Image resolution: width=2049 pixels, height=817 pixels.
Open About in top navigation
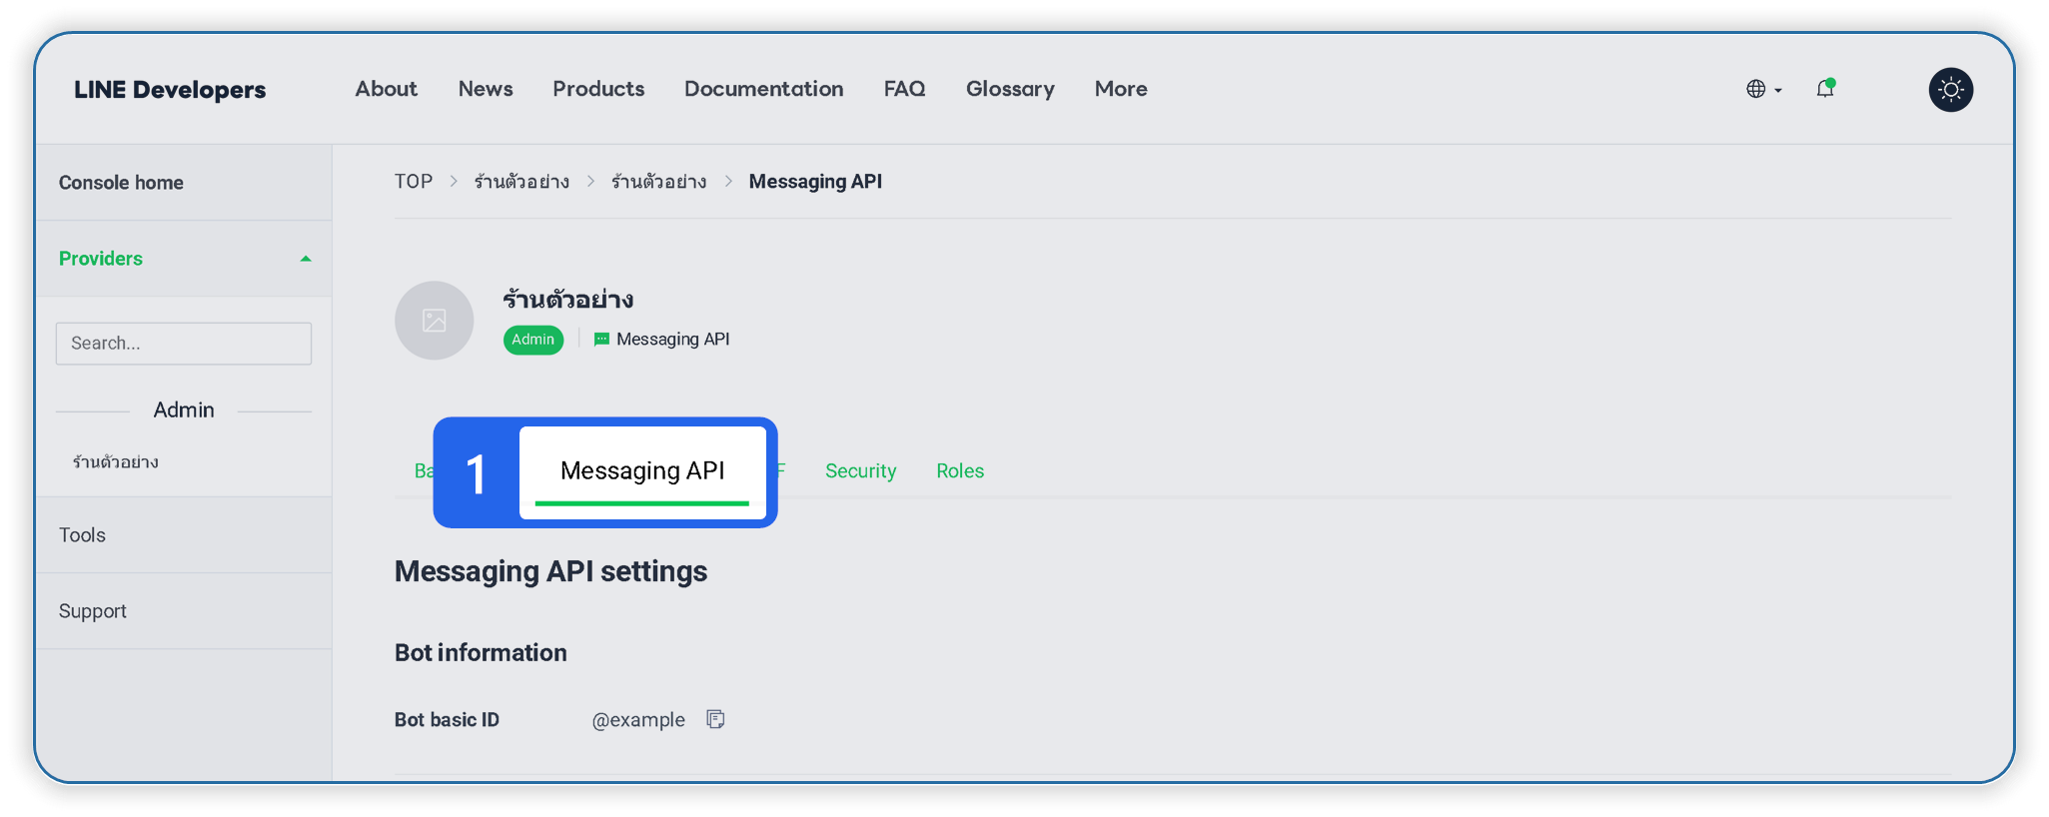pos(387,89)
